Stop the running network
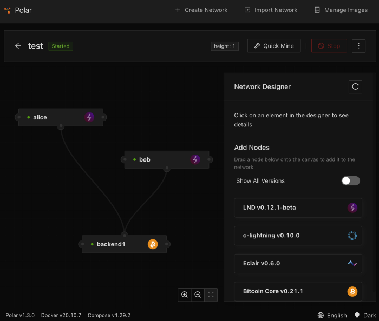This screenshot has width=379, height=321. pyautogui.click(x=329, y=46)
